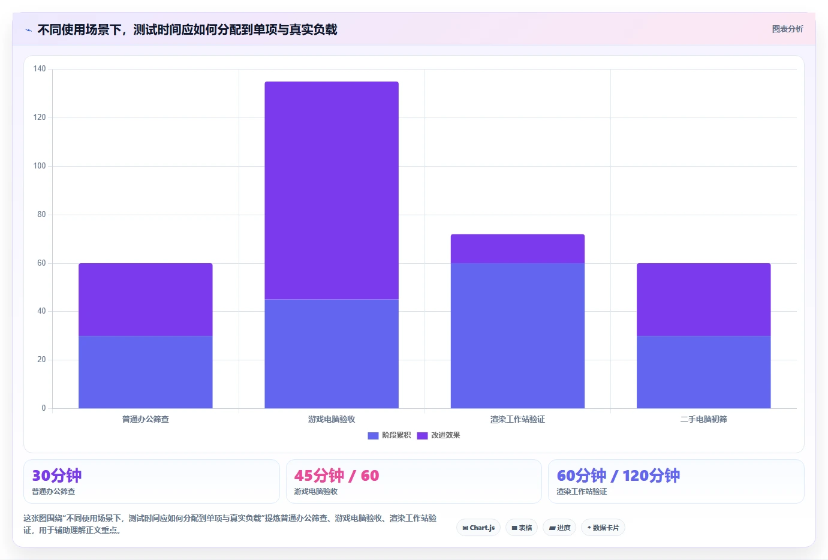Click the y-axis tick label 140

(40, 69)
